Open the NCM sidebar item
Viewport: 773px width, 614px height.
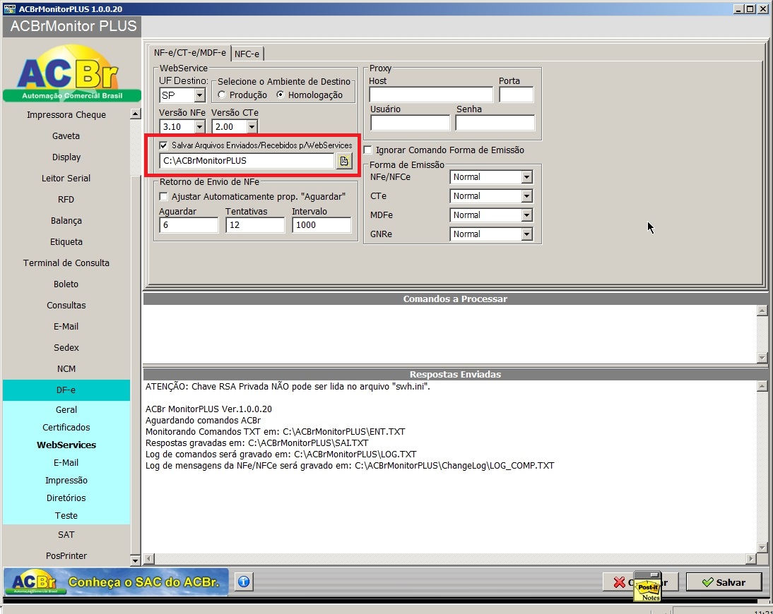click(66, 369)
